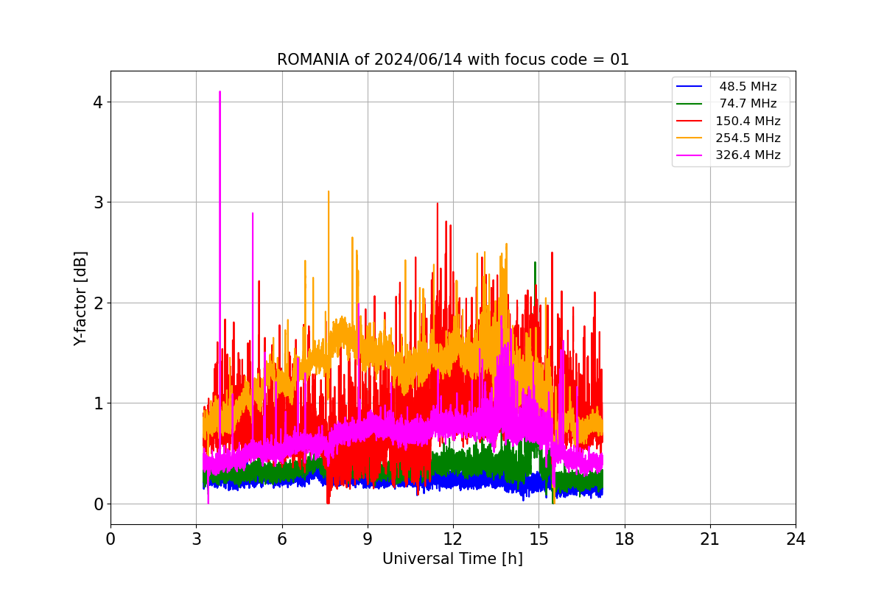This screenshot has height=589, width=884.
Task: Click the x-axis tick label '18'
Action: 625,539
